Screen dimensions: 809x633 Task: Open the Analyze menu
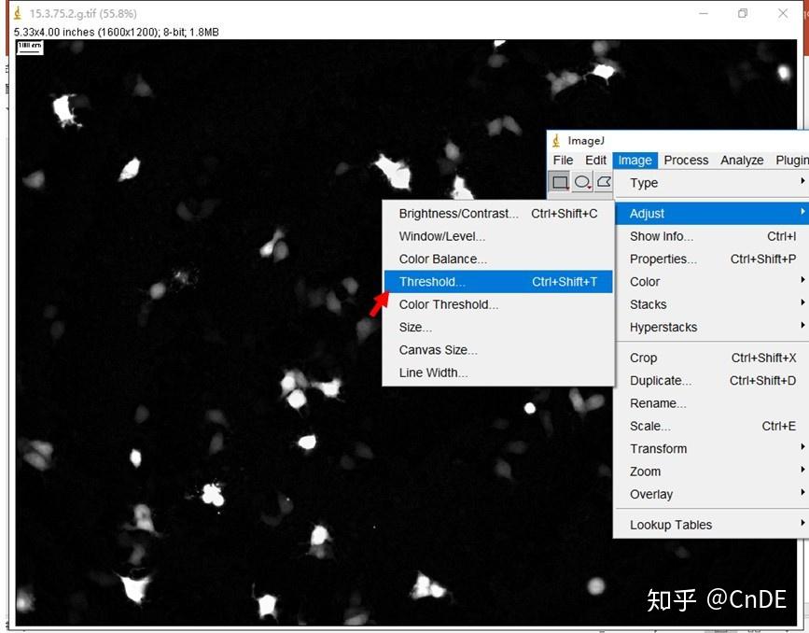pos(742,160)
